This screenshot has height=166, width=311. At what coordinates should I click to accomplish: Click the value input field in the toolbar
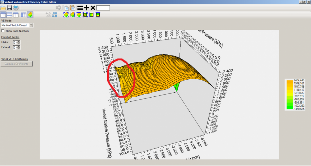click(x=103, y=8)
